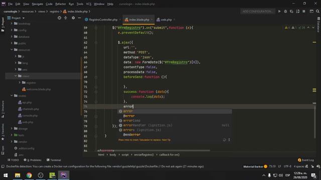Switch to RegistroController.php tab

(x=103, y=19)
